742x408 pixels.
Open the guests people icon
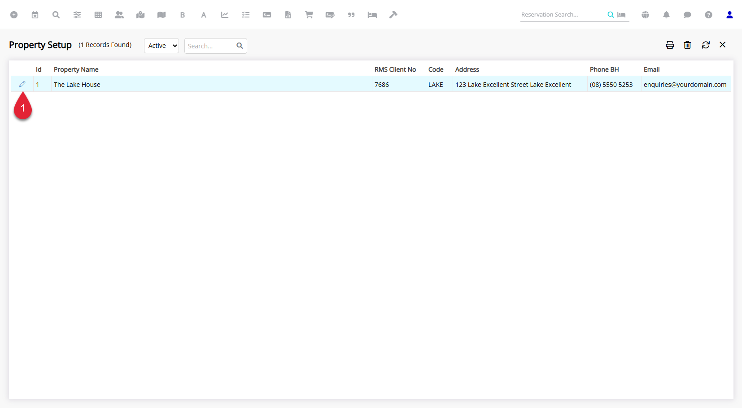coord(119,15)
